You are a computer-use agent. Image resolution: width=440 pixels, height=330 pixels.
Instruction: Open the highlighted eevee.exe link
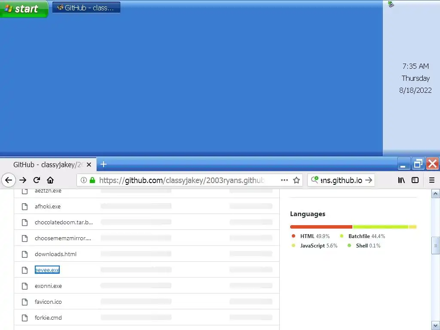47,270
